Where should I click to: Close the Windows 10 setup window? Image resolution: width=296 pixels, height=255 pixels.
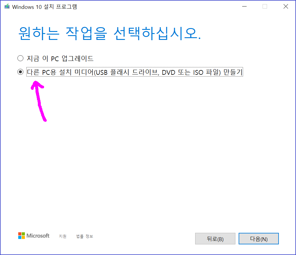(x=286, y=7)
